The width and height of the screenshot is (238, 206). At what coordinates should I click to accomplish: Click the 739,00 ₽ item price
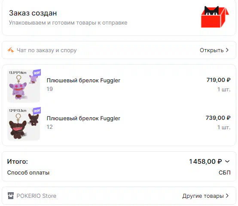click(x=218, y=118)
